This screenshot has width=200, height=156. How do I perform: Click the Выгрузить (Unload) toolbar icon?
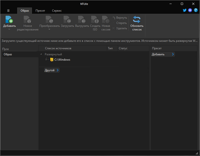coord(82,20)
